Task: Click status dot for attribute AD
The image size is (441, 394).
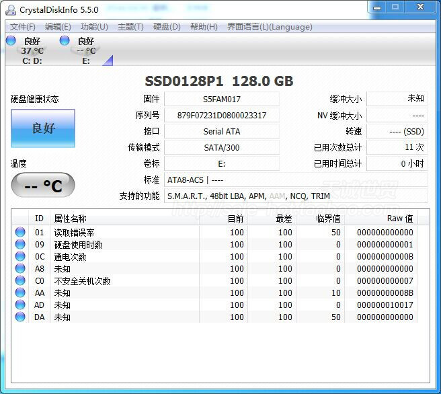Action: (x=20, y=305)
